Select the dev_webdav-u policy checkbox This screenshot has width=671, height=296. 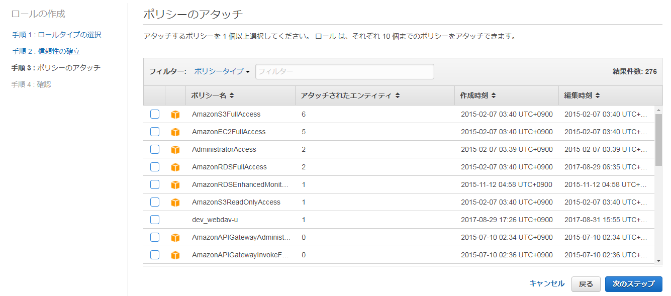pyautogui.click(x=155, y=220)
